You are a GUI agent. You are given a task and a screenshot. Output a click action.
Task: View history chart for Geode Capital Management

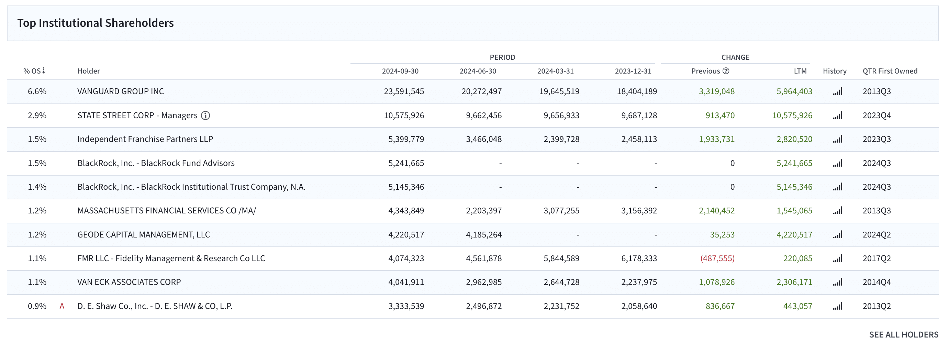click(837, 235)
